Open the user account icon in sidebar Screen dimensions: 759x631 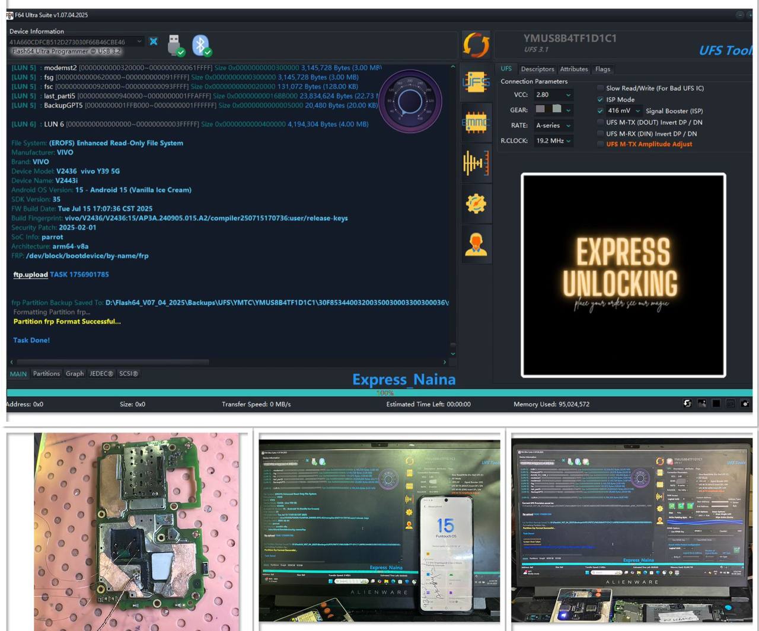point(476,244)
